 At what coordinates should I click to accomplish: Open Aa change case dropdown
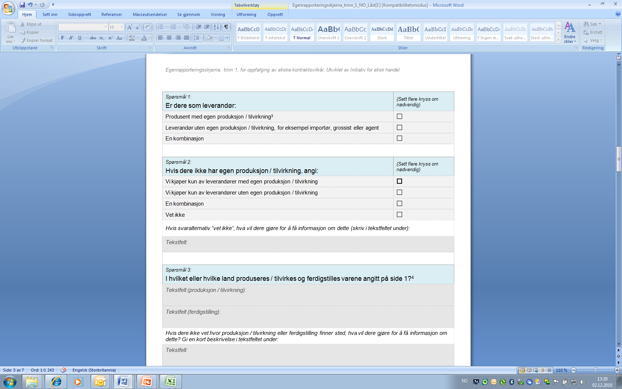click(120, 38)
